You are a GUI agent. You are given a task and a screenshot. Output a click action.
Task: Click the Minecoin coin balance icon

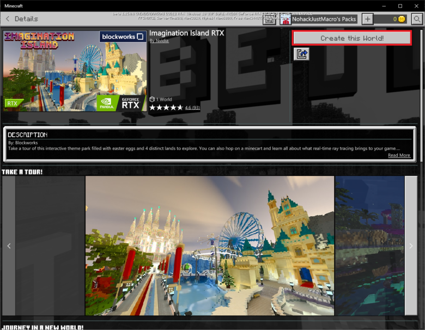[x=402, y=19]
